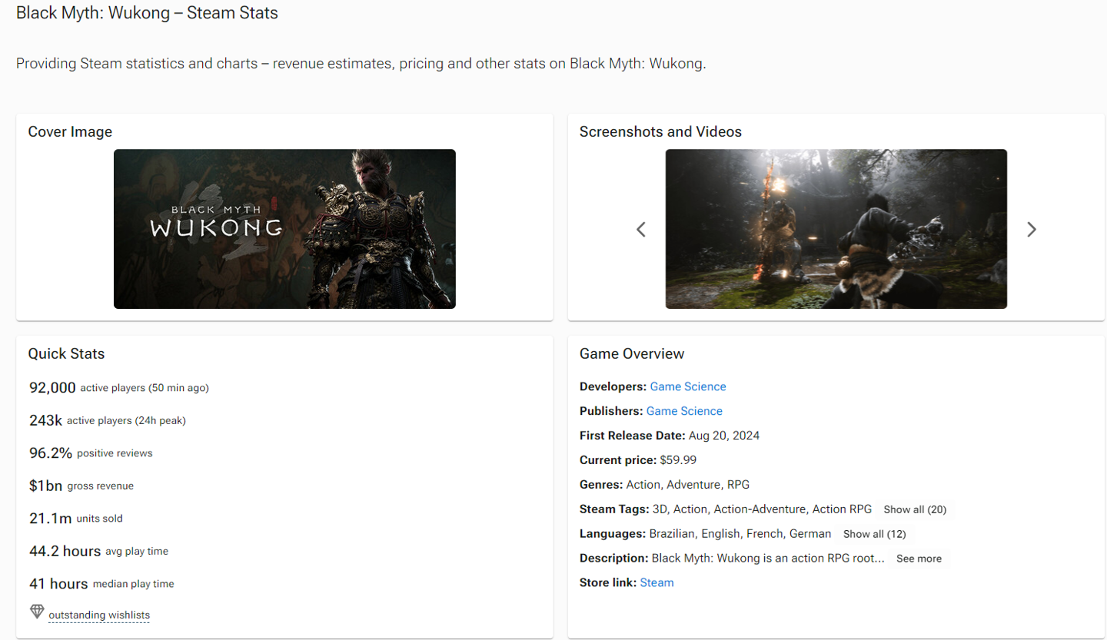Click the Black Myth Wukong cover image
1107x640 pixels.
click(284, 229)
